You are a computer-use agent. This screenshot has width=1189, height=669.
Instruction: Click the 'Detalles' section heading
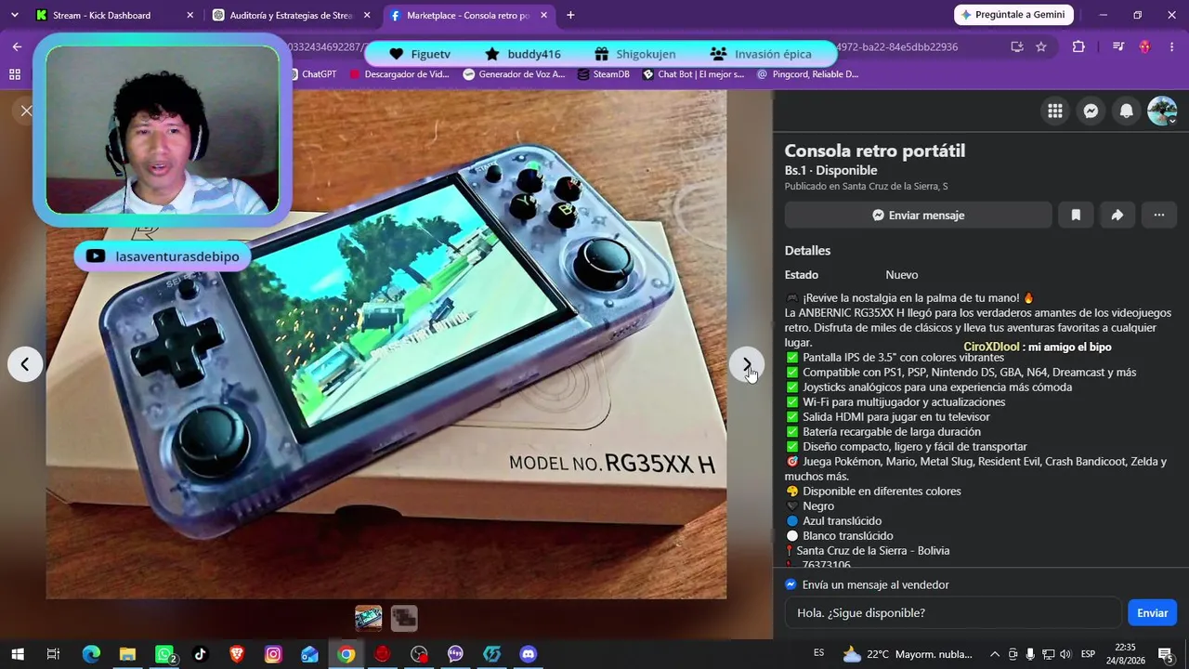(x=807, y=251)
